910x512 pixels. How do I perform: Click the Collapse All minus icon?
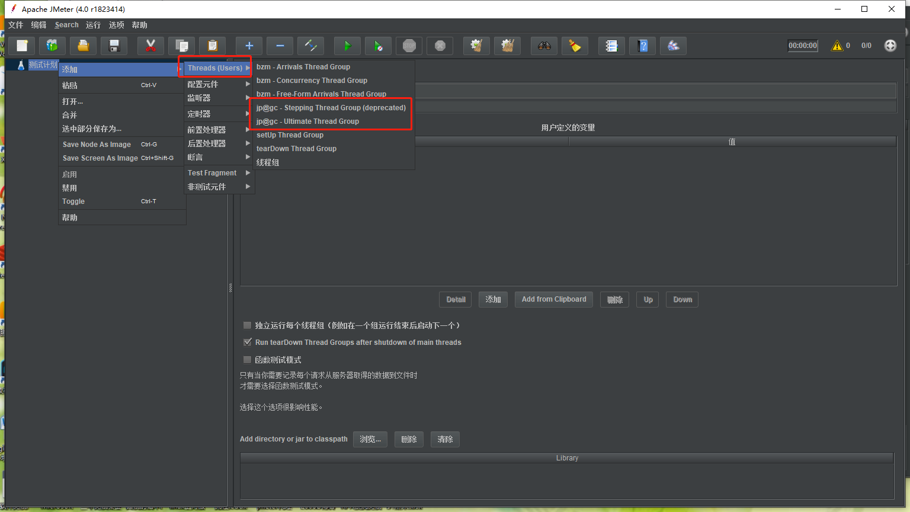pos(280,46)
